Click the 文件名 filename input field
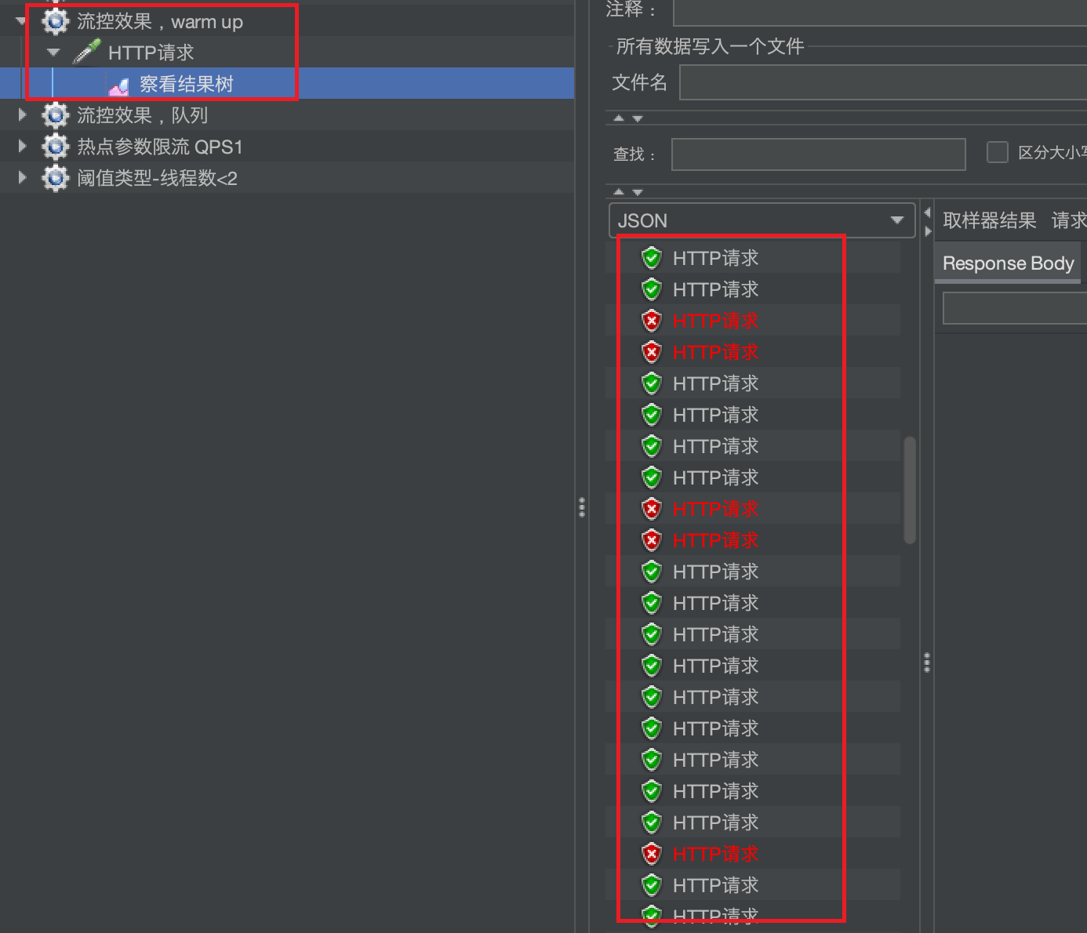Viewport: 1087px width, 933px height. 883,82
